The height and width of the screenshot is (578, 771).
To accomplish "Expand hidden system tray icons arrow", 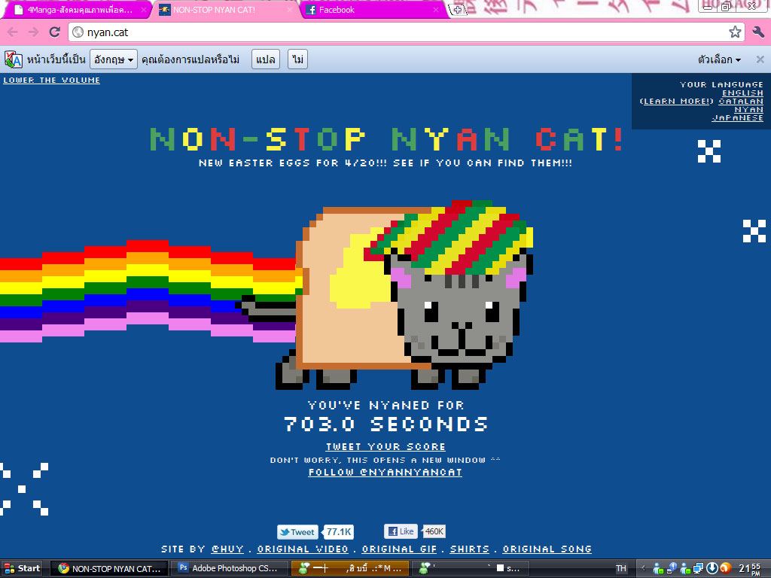I will click(643, 569).
